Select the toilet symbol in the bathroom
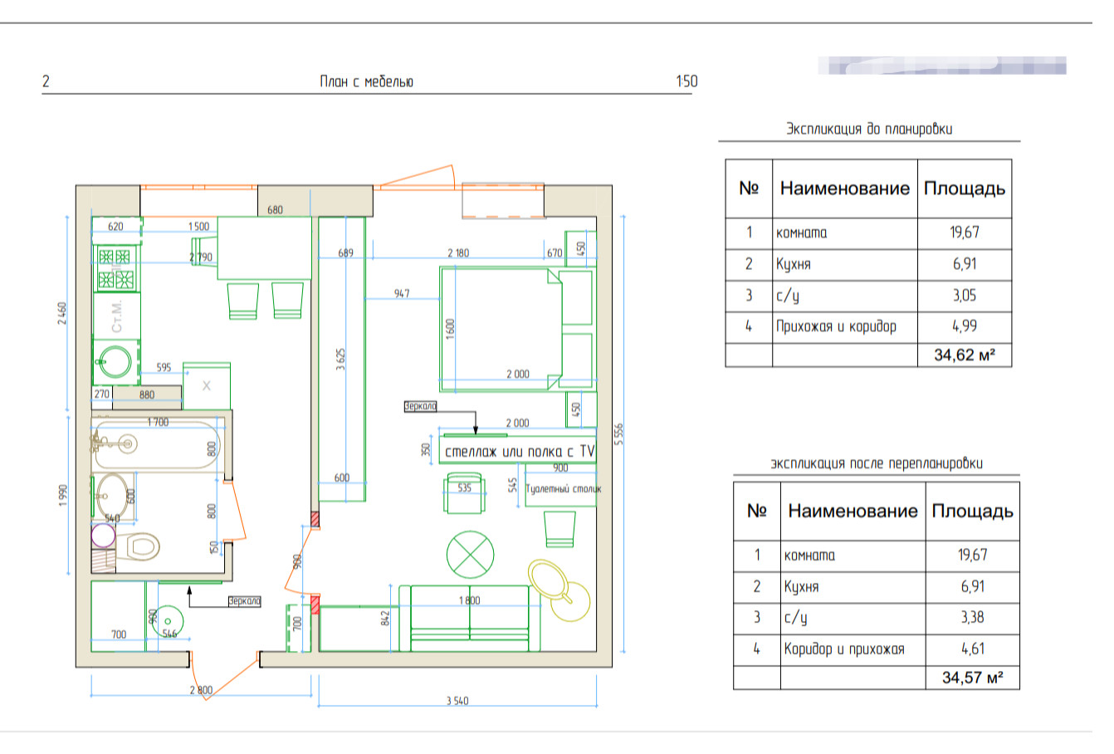1114x754 pixels. pos(137,546)
